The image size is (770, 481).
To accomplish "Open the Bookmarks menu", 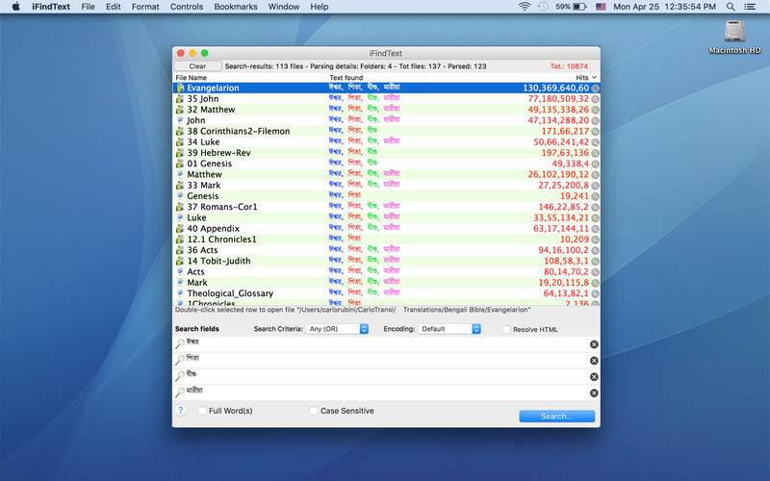I will pos(236,7).
